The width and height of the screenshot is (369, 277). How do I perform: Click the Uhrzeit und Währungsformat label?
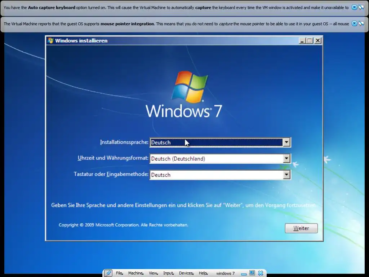pos(113,158)
